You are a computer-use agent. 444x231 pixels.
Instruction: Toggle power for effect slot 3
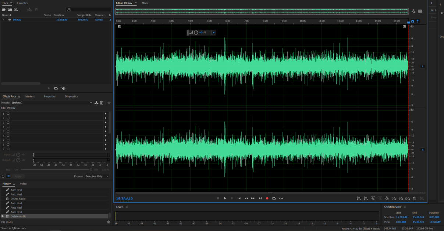click(x=8, y=122)
